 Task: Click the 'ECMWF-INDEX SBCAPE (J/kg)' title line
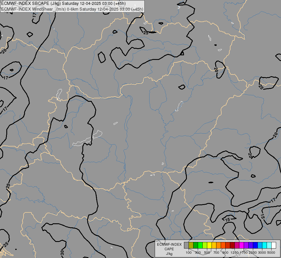[63, 3]
